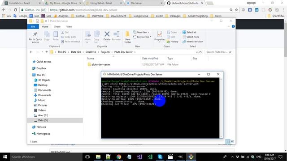Open Task View on the taskbar
The height and width of the screenshot is (161, 287).
click(x=87, y=157)
